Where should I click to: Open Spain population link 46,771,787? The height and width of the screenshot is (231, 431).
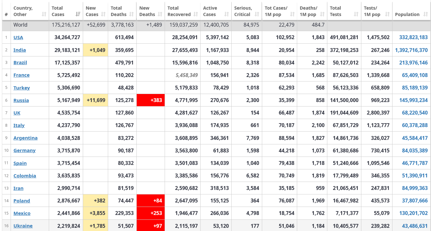[415, 163]
